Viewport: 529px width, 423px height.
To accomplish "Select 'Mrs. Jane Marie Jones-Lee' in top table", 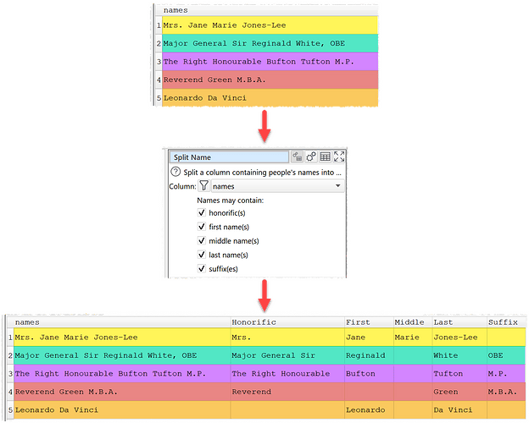I will point(270,25).
